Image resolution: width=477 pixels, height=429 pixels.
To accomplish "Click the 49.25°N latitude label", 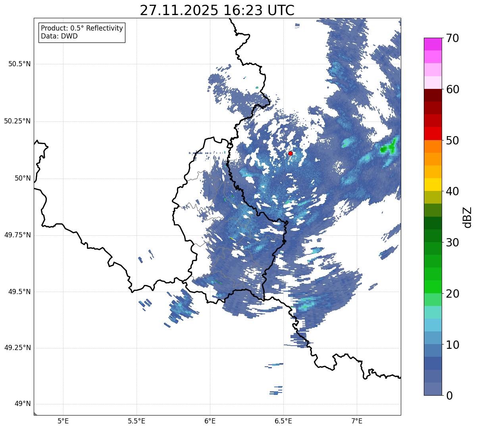I will [17, 348].
